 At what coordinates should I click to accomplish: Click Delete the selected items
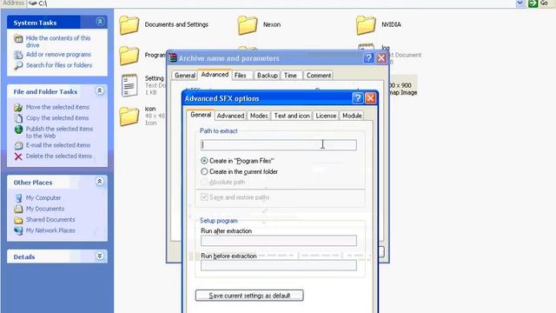click(x=59, y=156)
